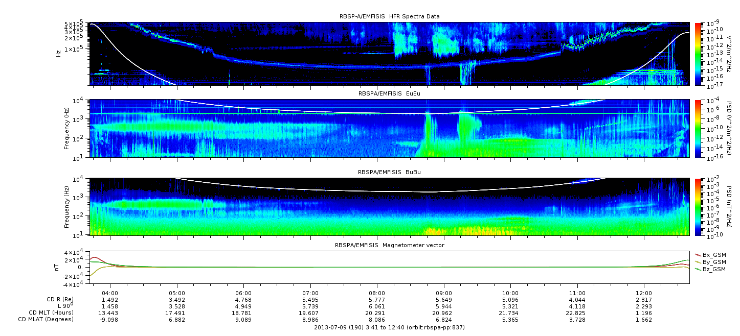Click the 'RBSPA/EMFISIS EuEu' plot title

coord(389,94)
